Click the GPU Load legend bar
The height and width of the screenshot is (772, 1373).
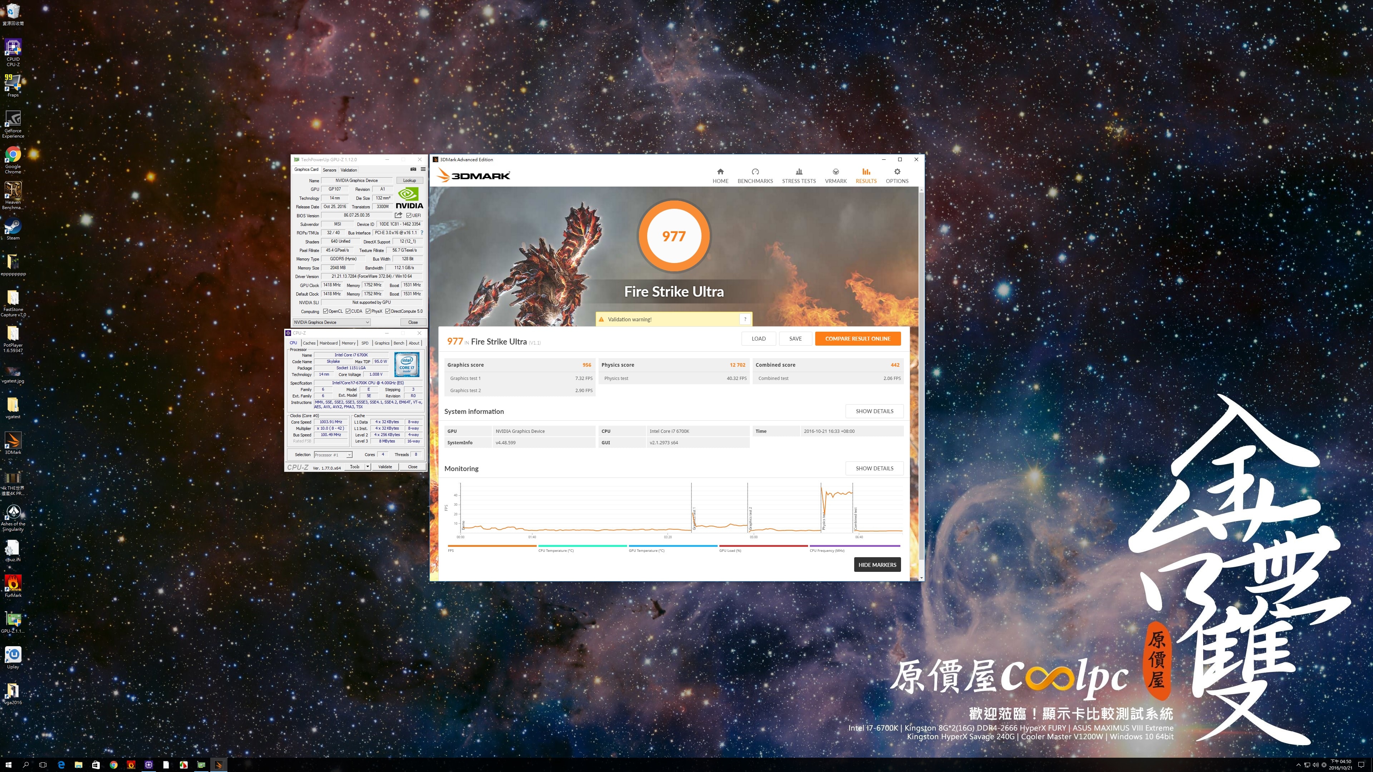[x=763, y=545]
